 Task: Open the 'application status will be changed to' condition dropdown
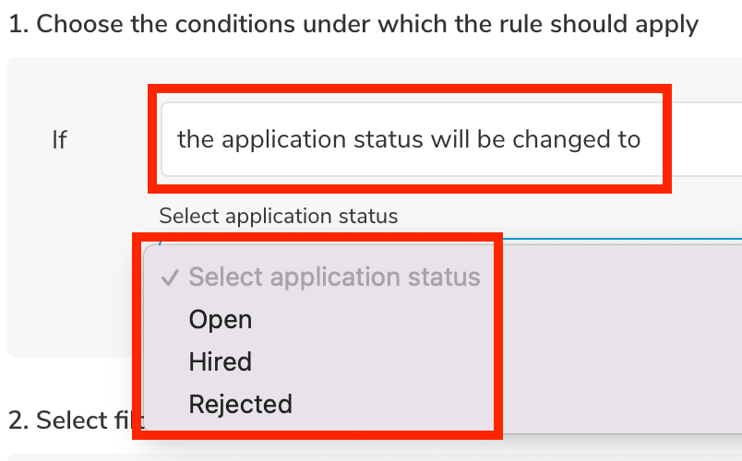click(x=408, y=139)
